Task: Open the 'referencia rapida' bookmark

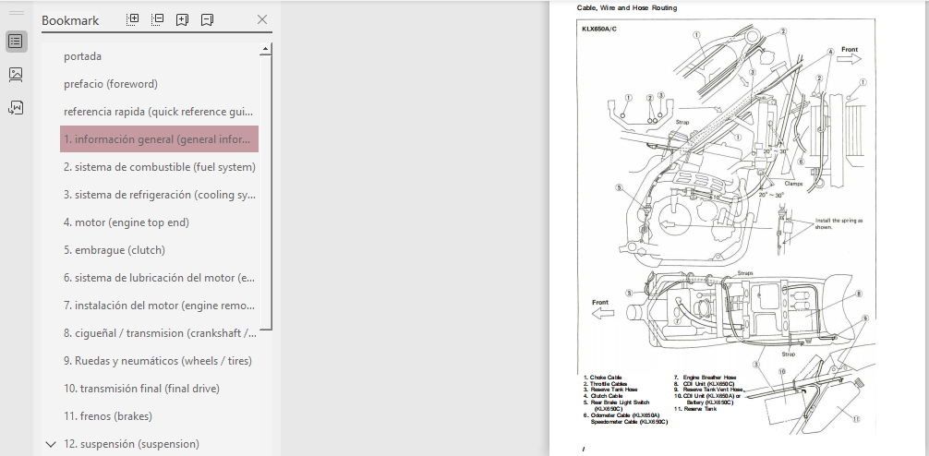Action: [159, 112]
